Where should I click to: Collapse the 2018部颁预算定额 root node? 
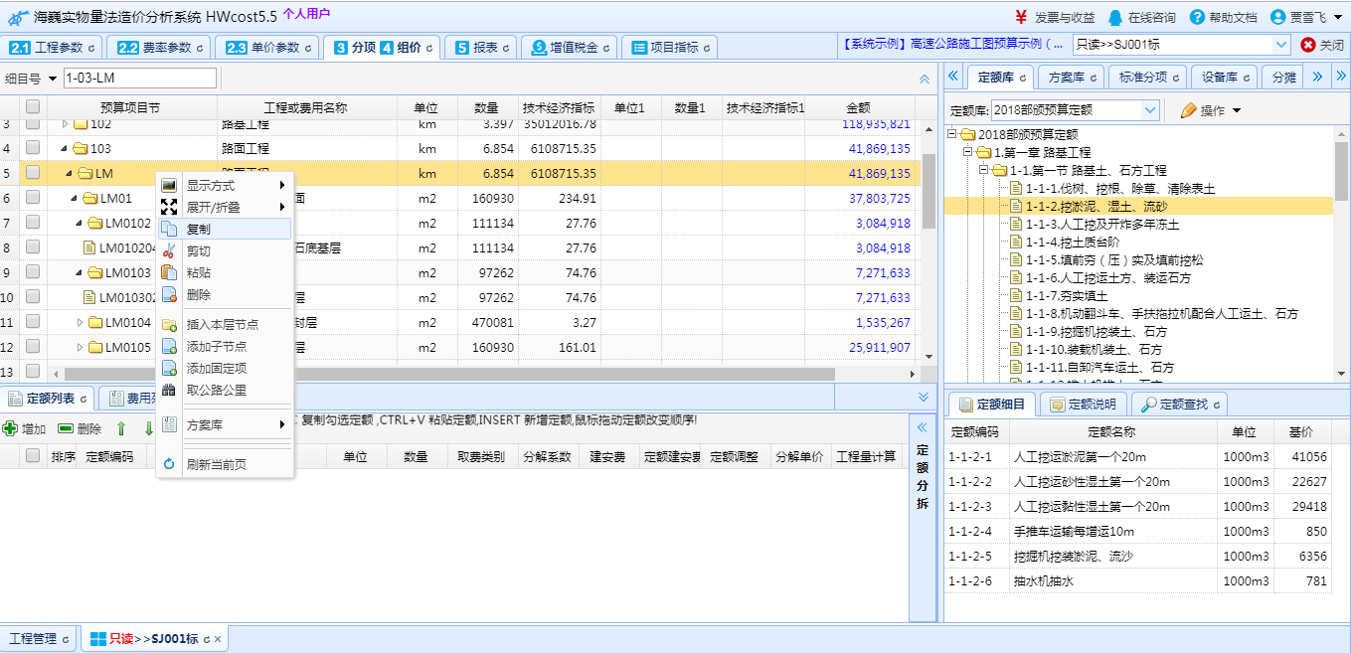click(x=951, y=134)
